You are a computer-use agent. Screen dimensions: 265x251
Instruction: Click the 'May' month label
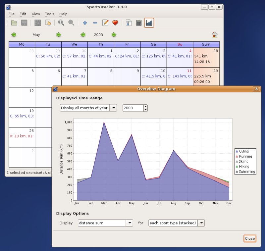click(x=36, y=35)
